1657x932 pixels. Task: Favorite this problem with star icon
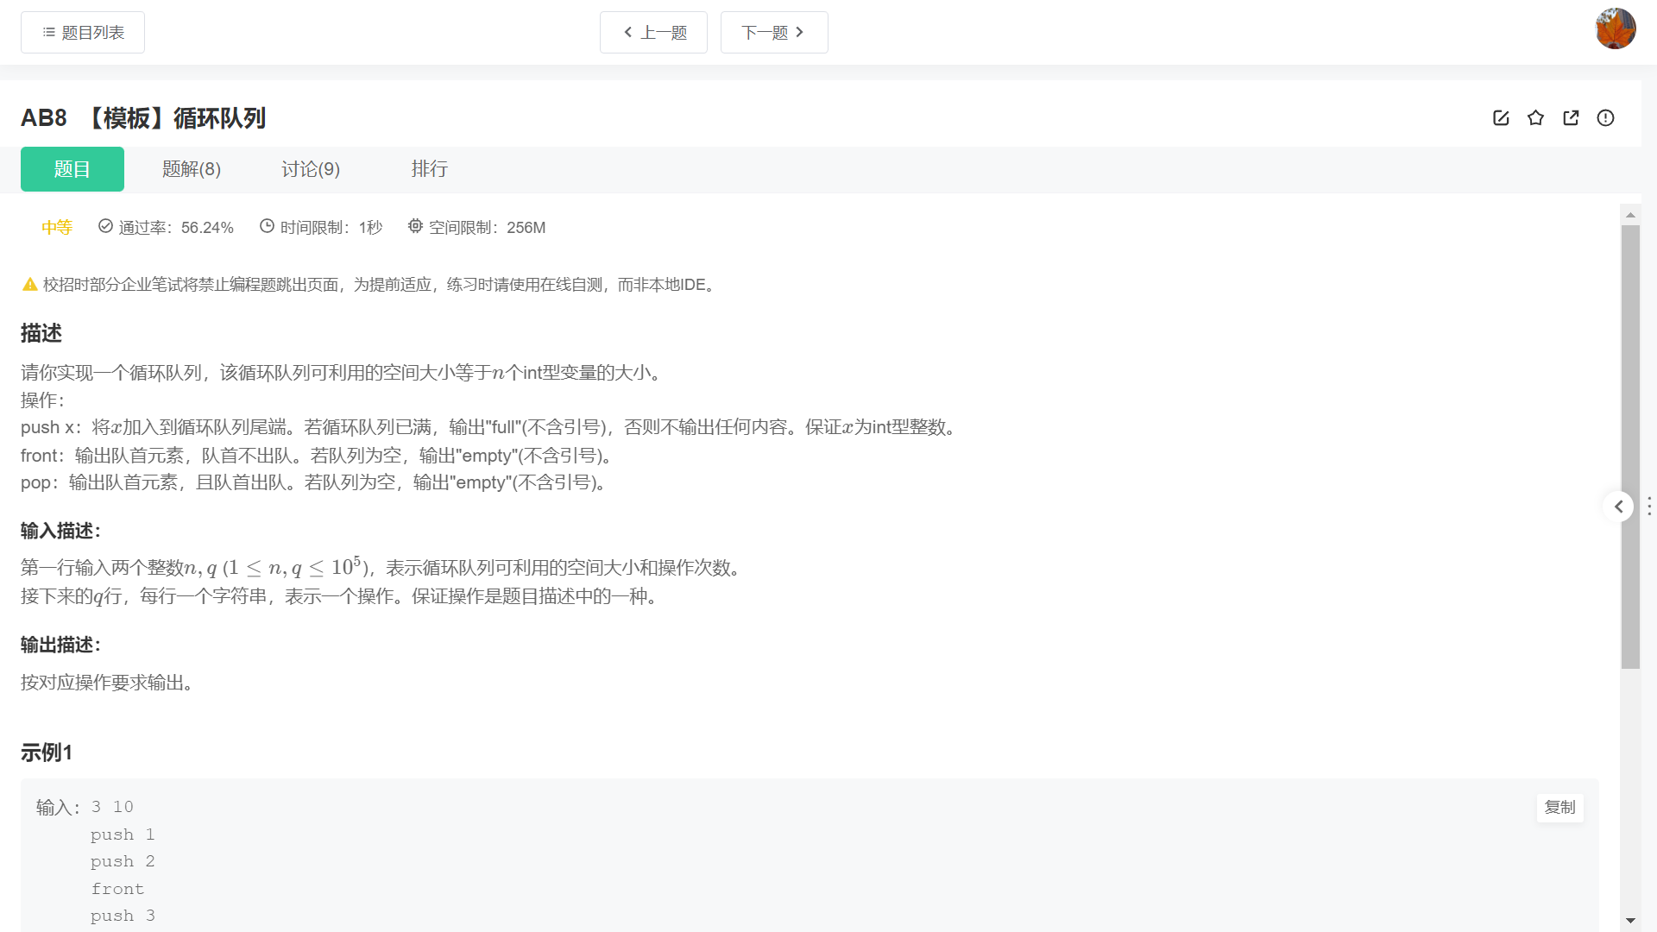pos(1535,118)
